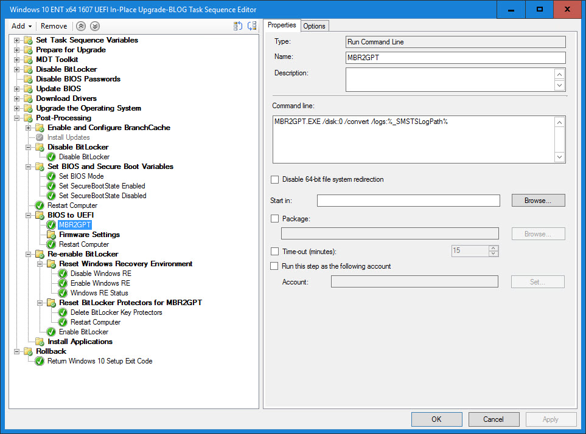The image size is (586, 434).
Task: Click the rightmost tree-view icon in the toolbar
Action: pyautogui.click(x=252, y=26)
